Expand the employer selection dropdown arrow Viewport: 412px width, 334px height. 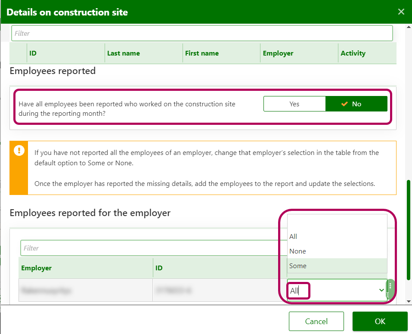pos(381,291)
